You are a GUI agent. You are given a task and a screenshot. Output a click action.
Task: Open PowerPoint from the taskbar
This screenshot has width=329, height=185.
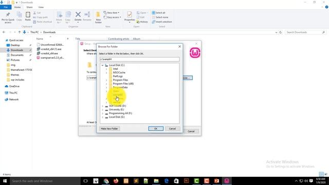click(x=216, y=181)
